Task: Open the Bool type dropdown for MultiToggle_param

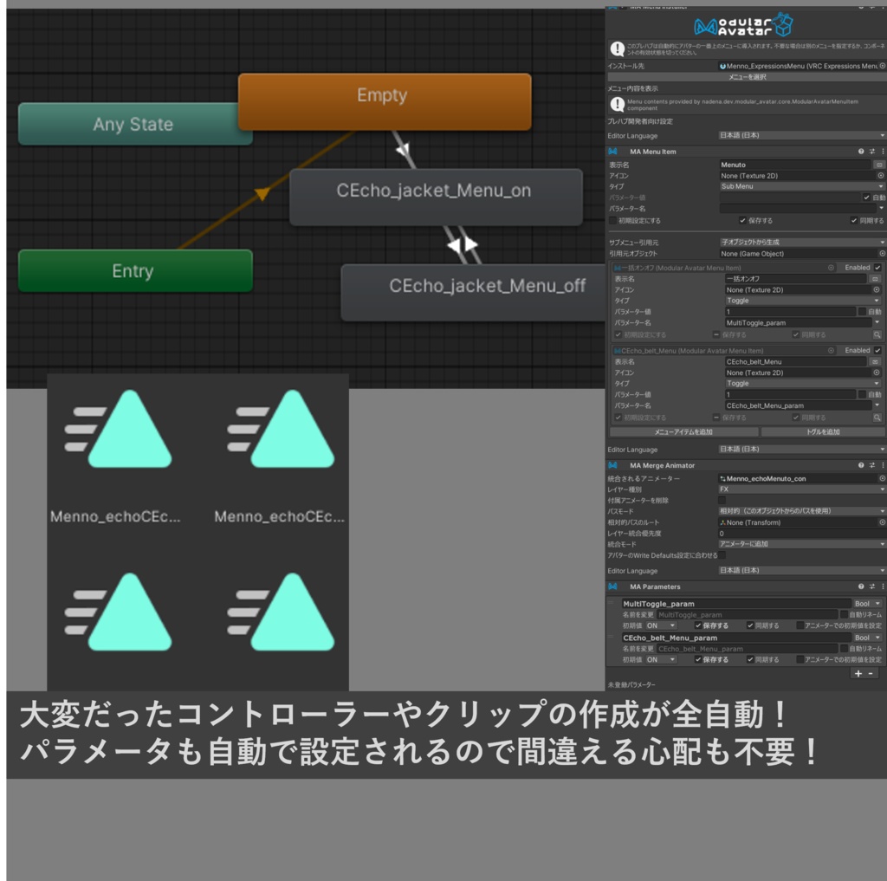Action: (x=867, y=604)
